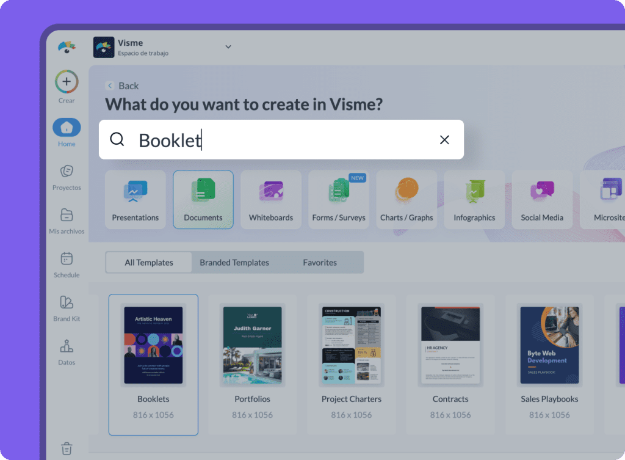Image resolution: width=625 pixels, height=460 pixels.
Task: Open the Datos icon in sidebar
Action: click(x=67, y=346)
